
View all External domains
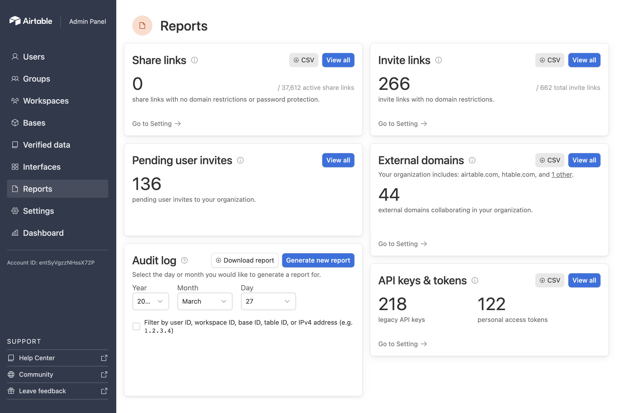coord(584,160)
